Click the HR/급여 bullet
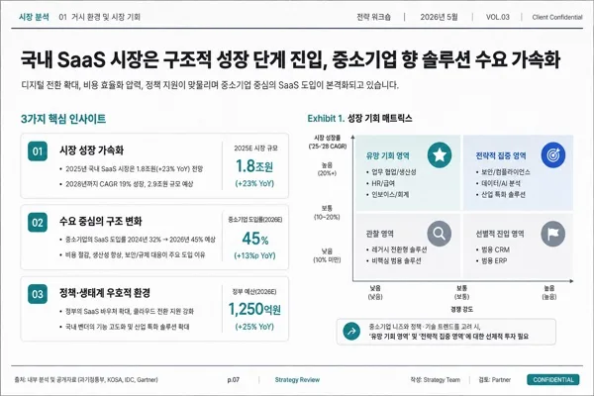 click(383, 183)
